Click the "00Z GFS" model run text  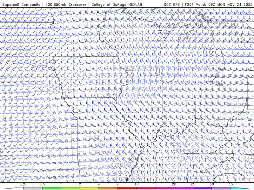click(x=172, y=5)
